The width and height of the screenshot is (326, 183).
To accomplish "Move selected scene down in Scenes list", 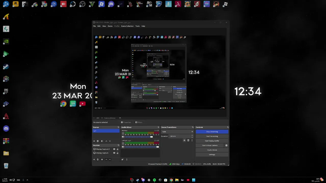I will click(110, 141).
